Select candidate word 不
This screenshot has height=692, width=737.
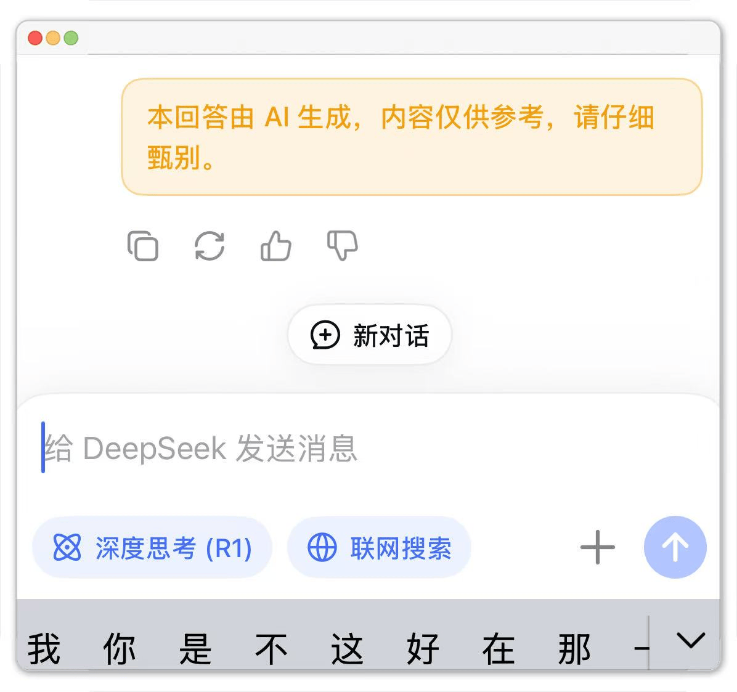point(271,649)
